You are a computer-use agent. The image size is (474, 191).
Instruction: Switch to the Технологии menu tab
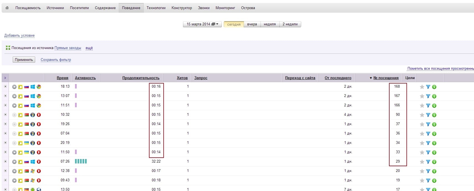[x=156, y=8]
